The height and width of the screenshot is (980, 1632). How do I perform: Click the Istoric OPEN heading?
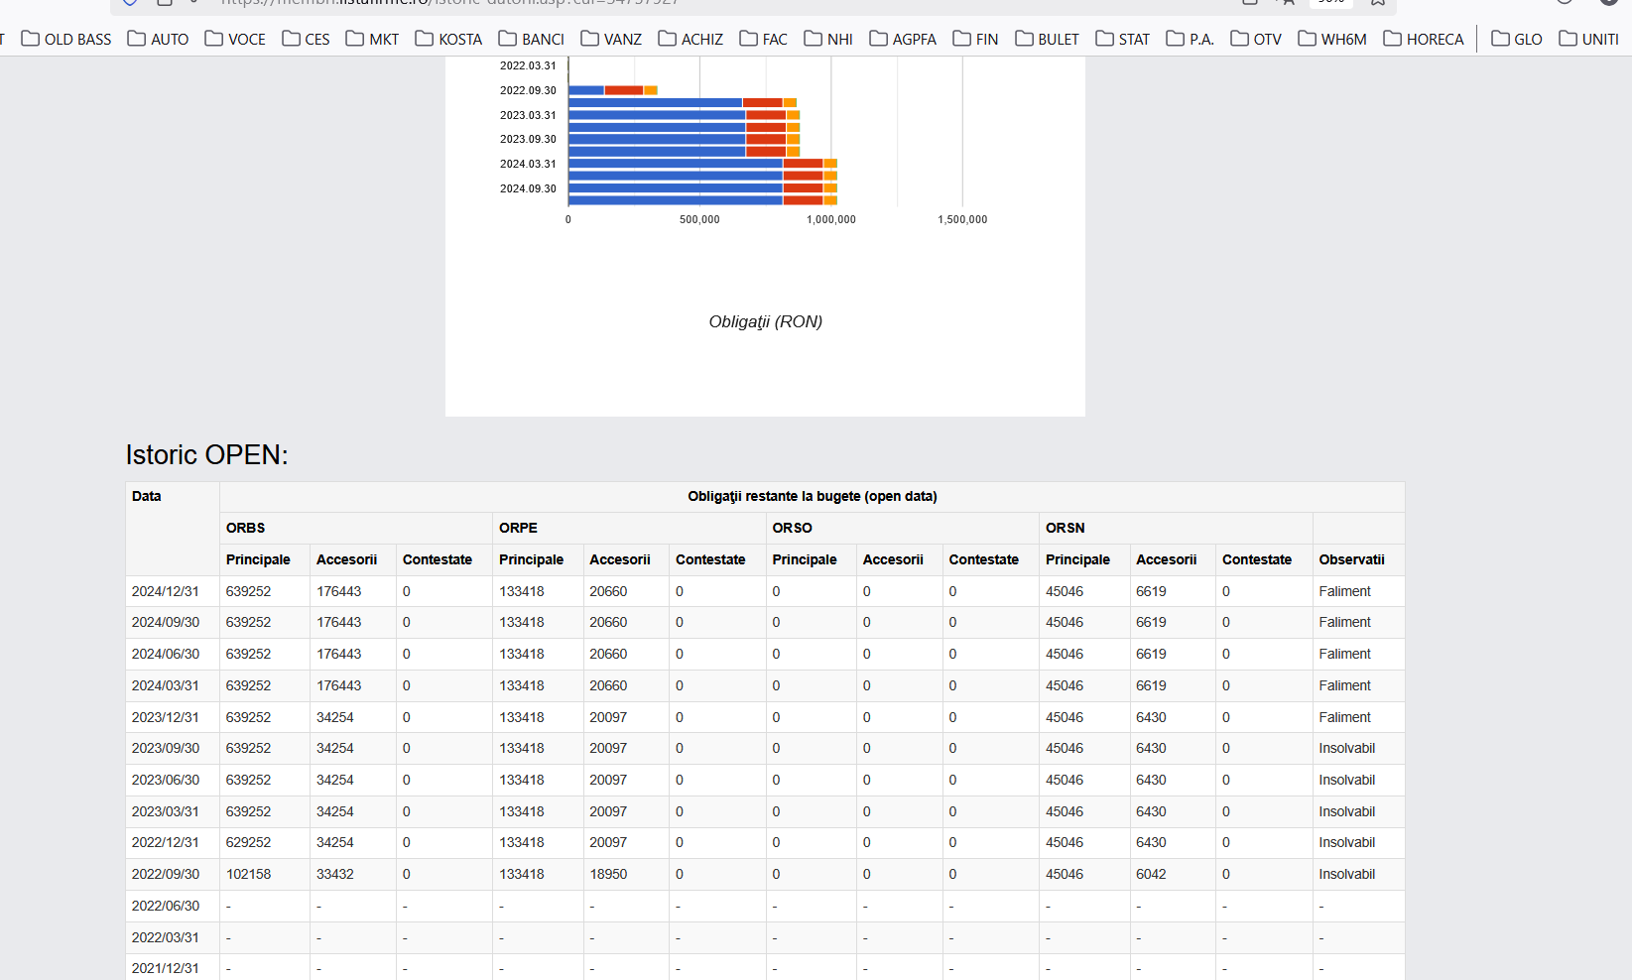coord(206,454)
